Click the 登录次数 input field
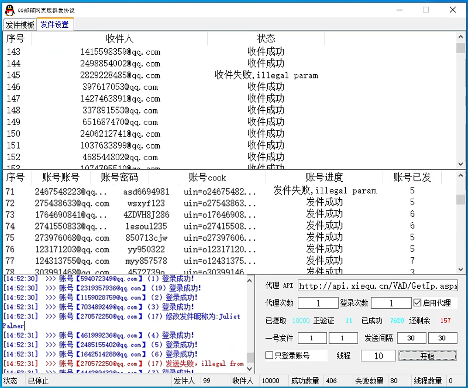 click(x=391, y=303)
